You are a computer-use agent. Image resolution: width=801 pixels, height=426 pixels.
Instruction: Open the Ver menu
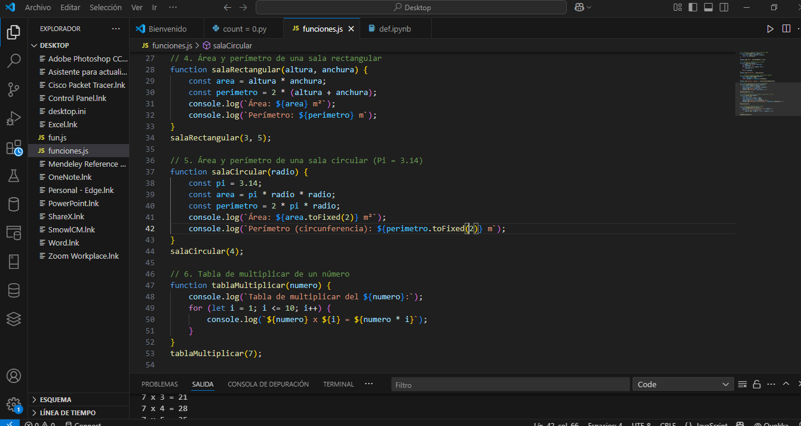(137, 7)
